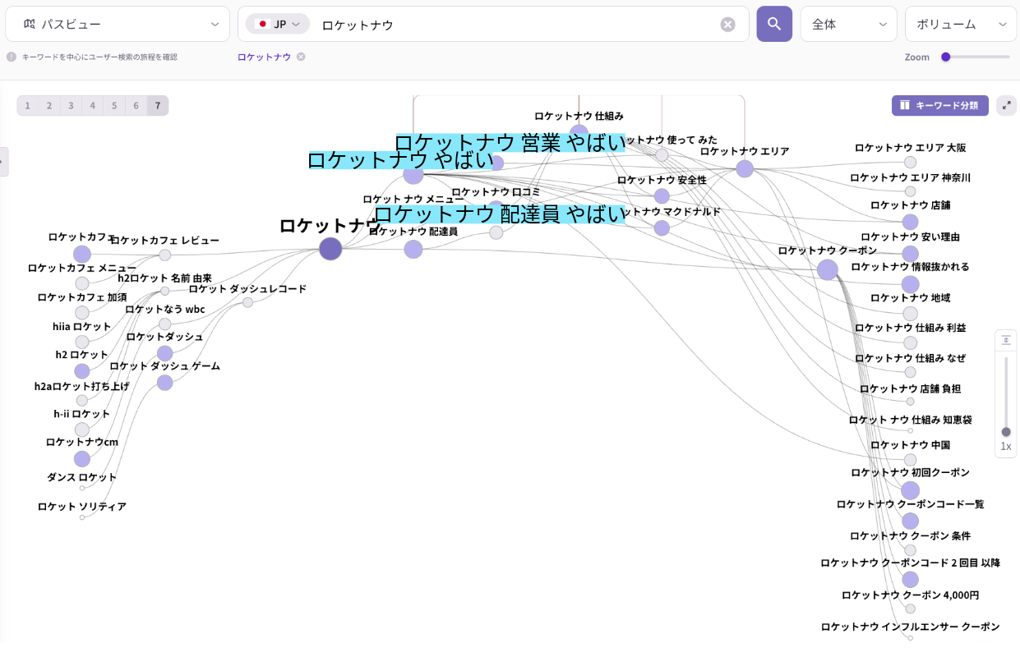1020x657 pixels.
Task: Clear the search field with the X icon
Action: point(727,25)
